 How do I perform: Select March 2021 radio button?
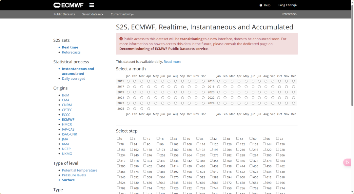[142, 98]
